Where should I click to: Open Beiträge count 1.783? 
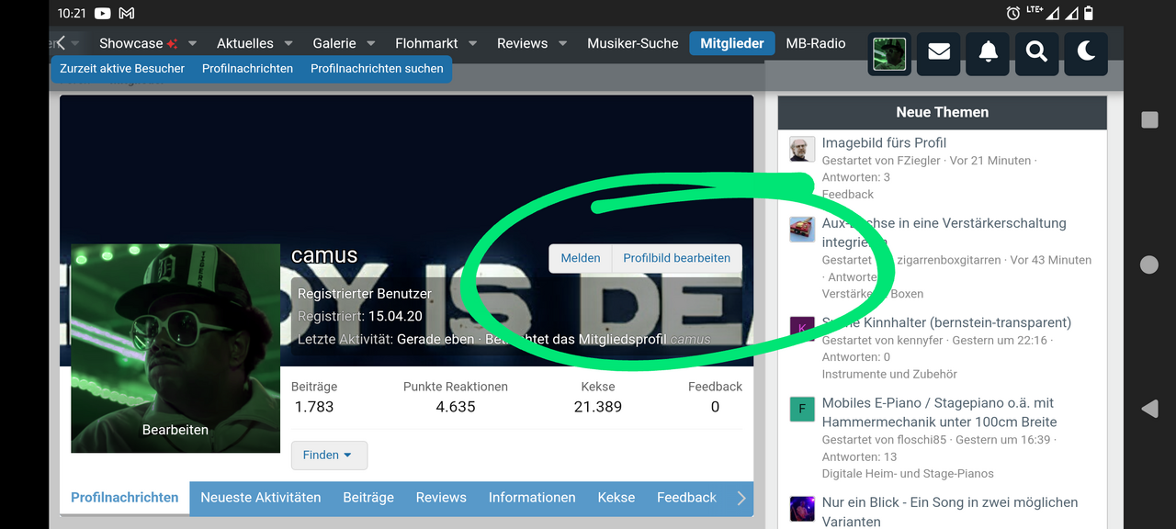click(314, 407)
